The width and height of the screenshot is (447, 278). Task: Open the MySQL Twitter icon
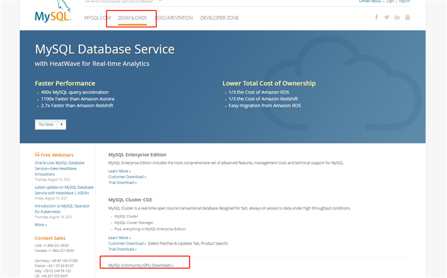coord(387,17)
